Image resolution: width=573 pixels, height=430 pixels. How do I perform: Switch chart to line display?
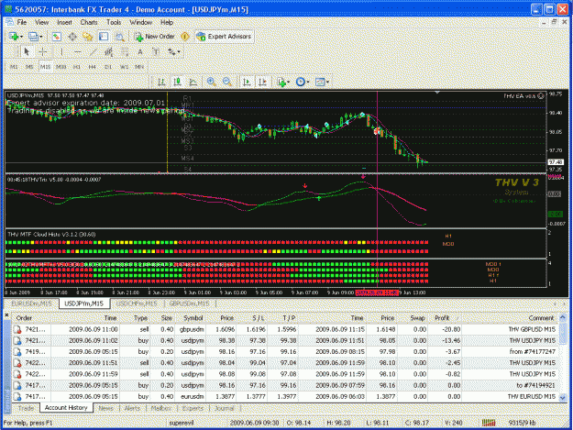click(x=193, y=82)
